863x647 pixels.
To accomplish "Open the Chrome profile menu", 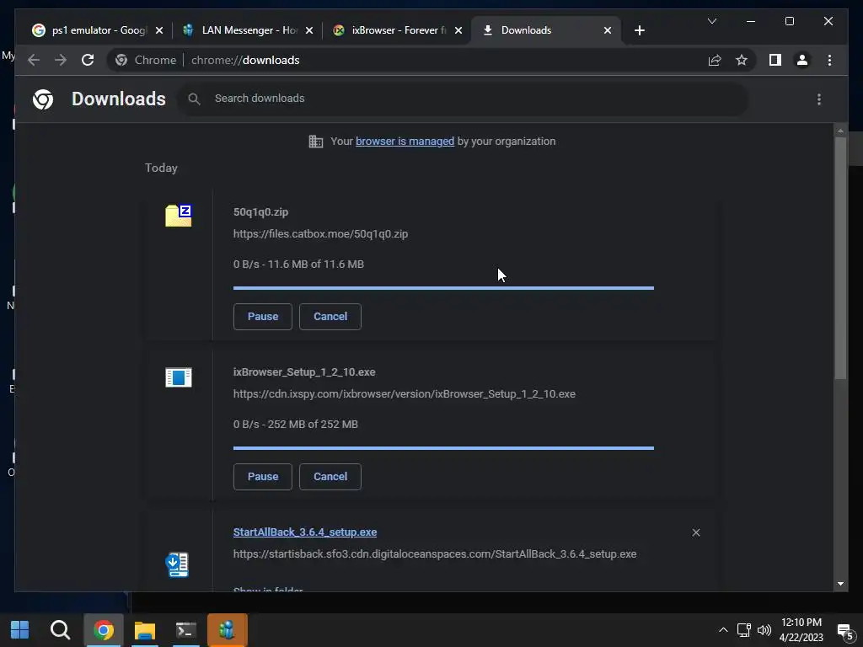I will pyautogui.click(x=802, y=60).
